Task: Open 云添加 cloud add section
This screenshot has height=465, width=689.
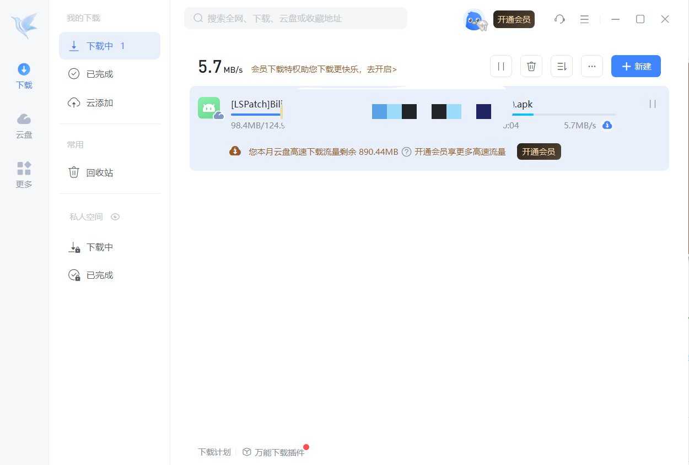Action: [x=99, y=103]
